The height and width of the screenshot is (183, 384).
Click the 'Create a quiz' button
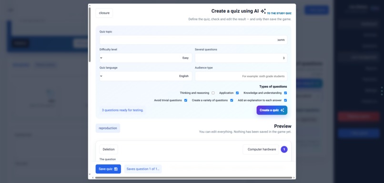tap(272, 110)
